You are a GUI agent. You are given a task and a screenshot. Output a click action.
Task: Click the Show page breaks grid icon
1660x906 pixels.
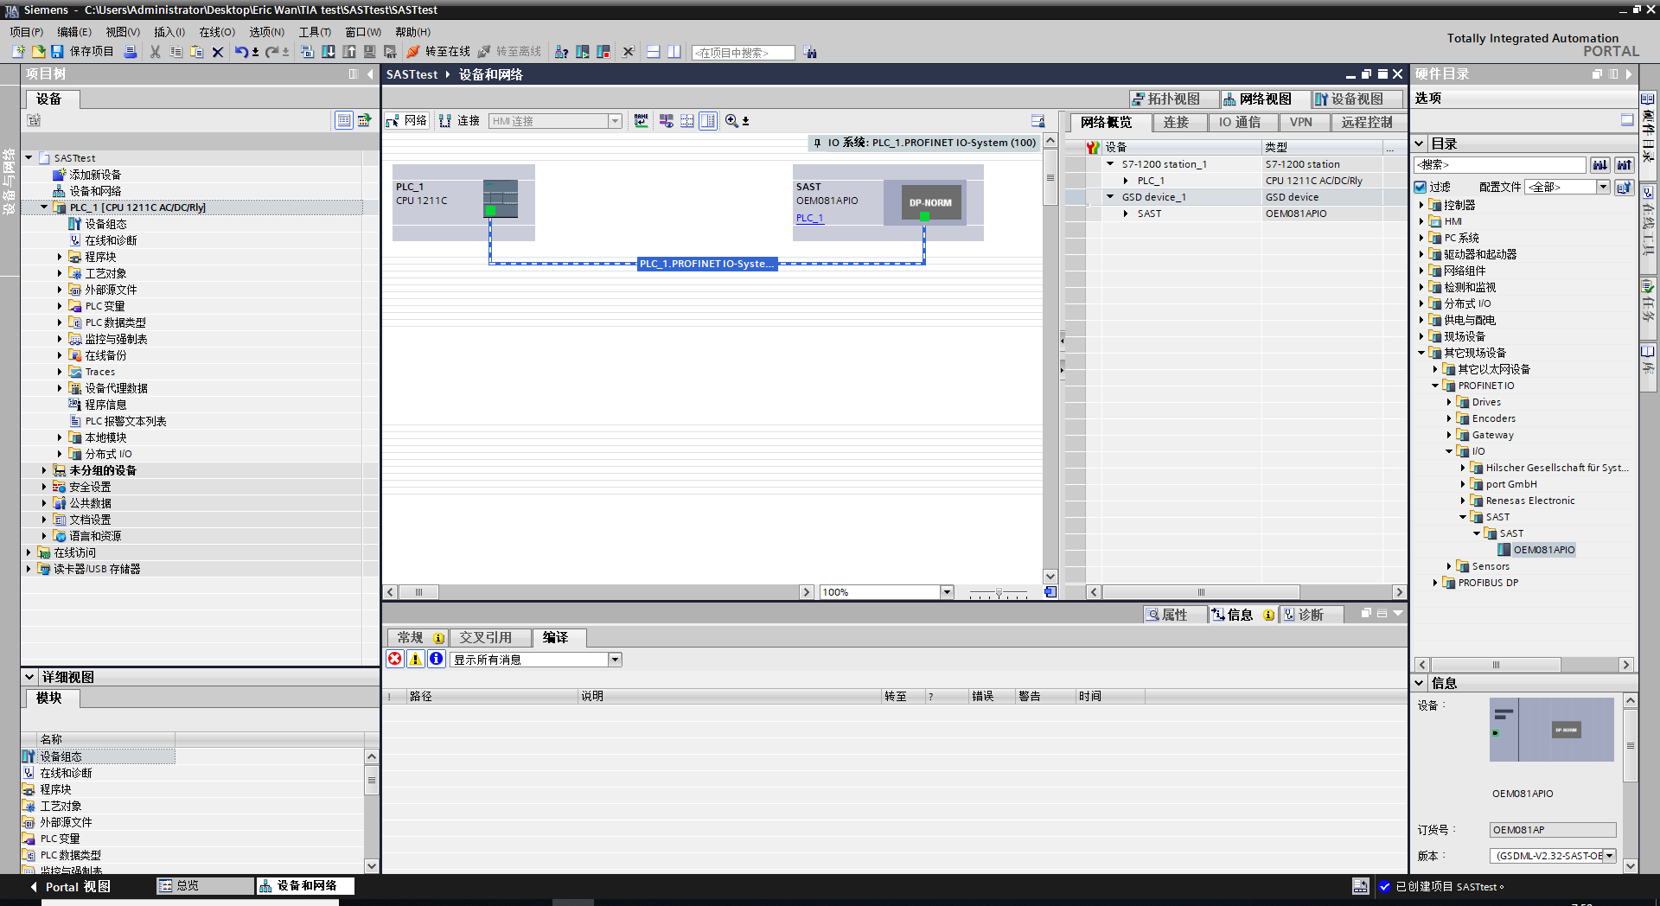[x=687, y=121]
